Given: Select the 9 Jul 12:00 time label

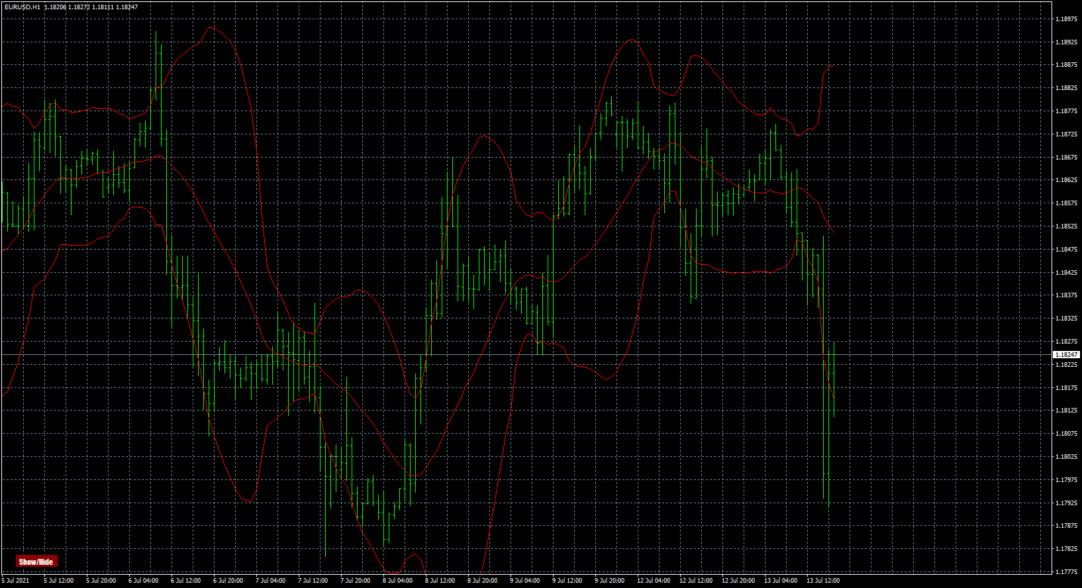Looking at the screenshot, I should tap(567, 581).
